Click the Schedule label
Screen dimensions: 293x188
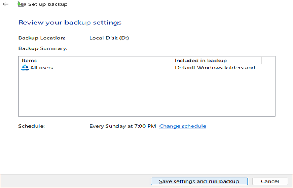[x=31, y=126]
